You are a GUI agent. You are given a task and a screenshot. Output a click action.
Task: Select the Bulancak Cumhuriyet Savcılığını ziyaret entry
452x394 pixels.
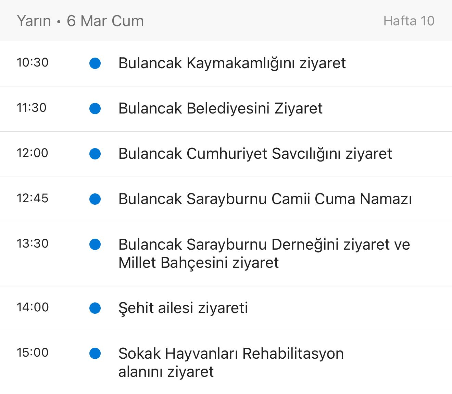click(x=255, y=154)
